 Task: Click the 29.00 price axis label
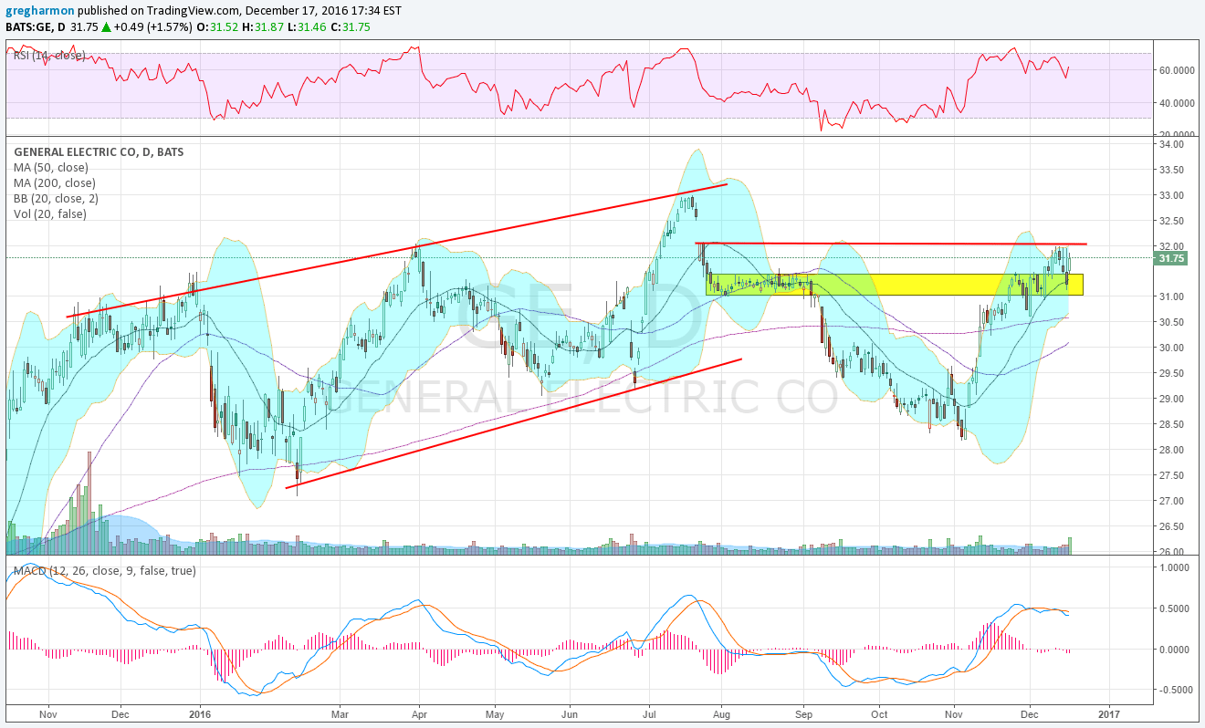click(x=1171, y=399)
